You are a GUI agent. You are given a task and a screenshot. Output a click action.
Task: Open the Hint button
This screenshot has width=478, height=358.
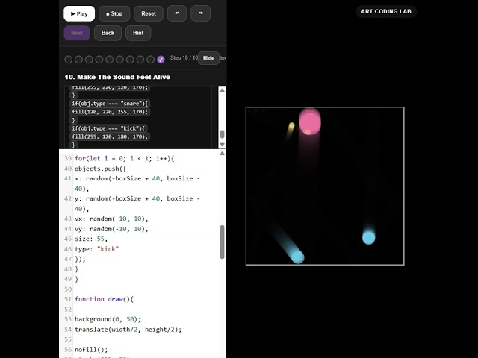(138, 33)
